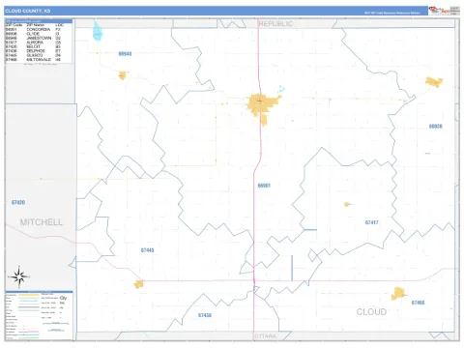This screenshot has height=348, width=464.
Task: Click the blue lake near the top-left map edge
Action: pyautogui.click(x=98, y=31)
